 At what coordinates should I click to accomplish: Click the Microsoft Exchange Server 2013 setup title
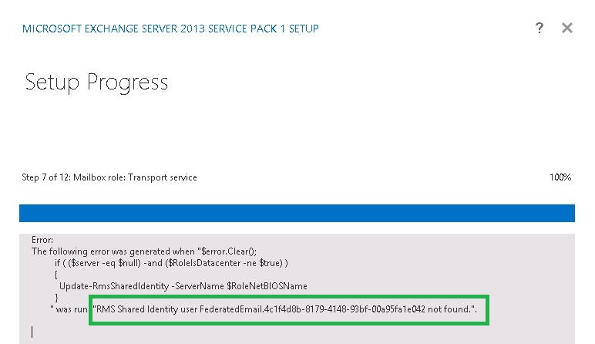[x=170, y=29]
